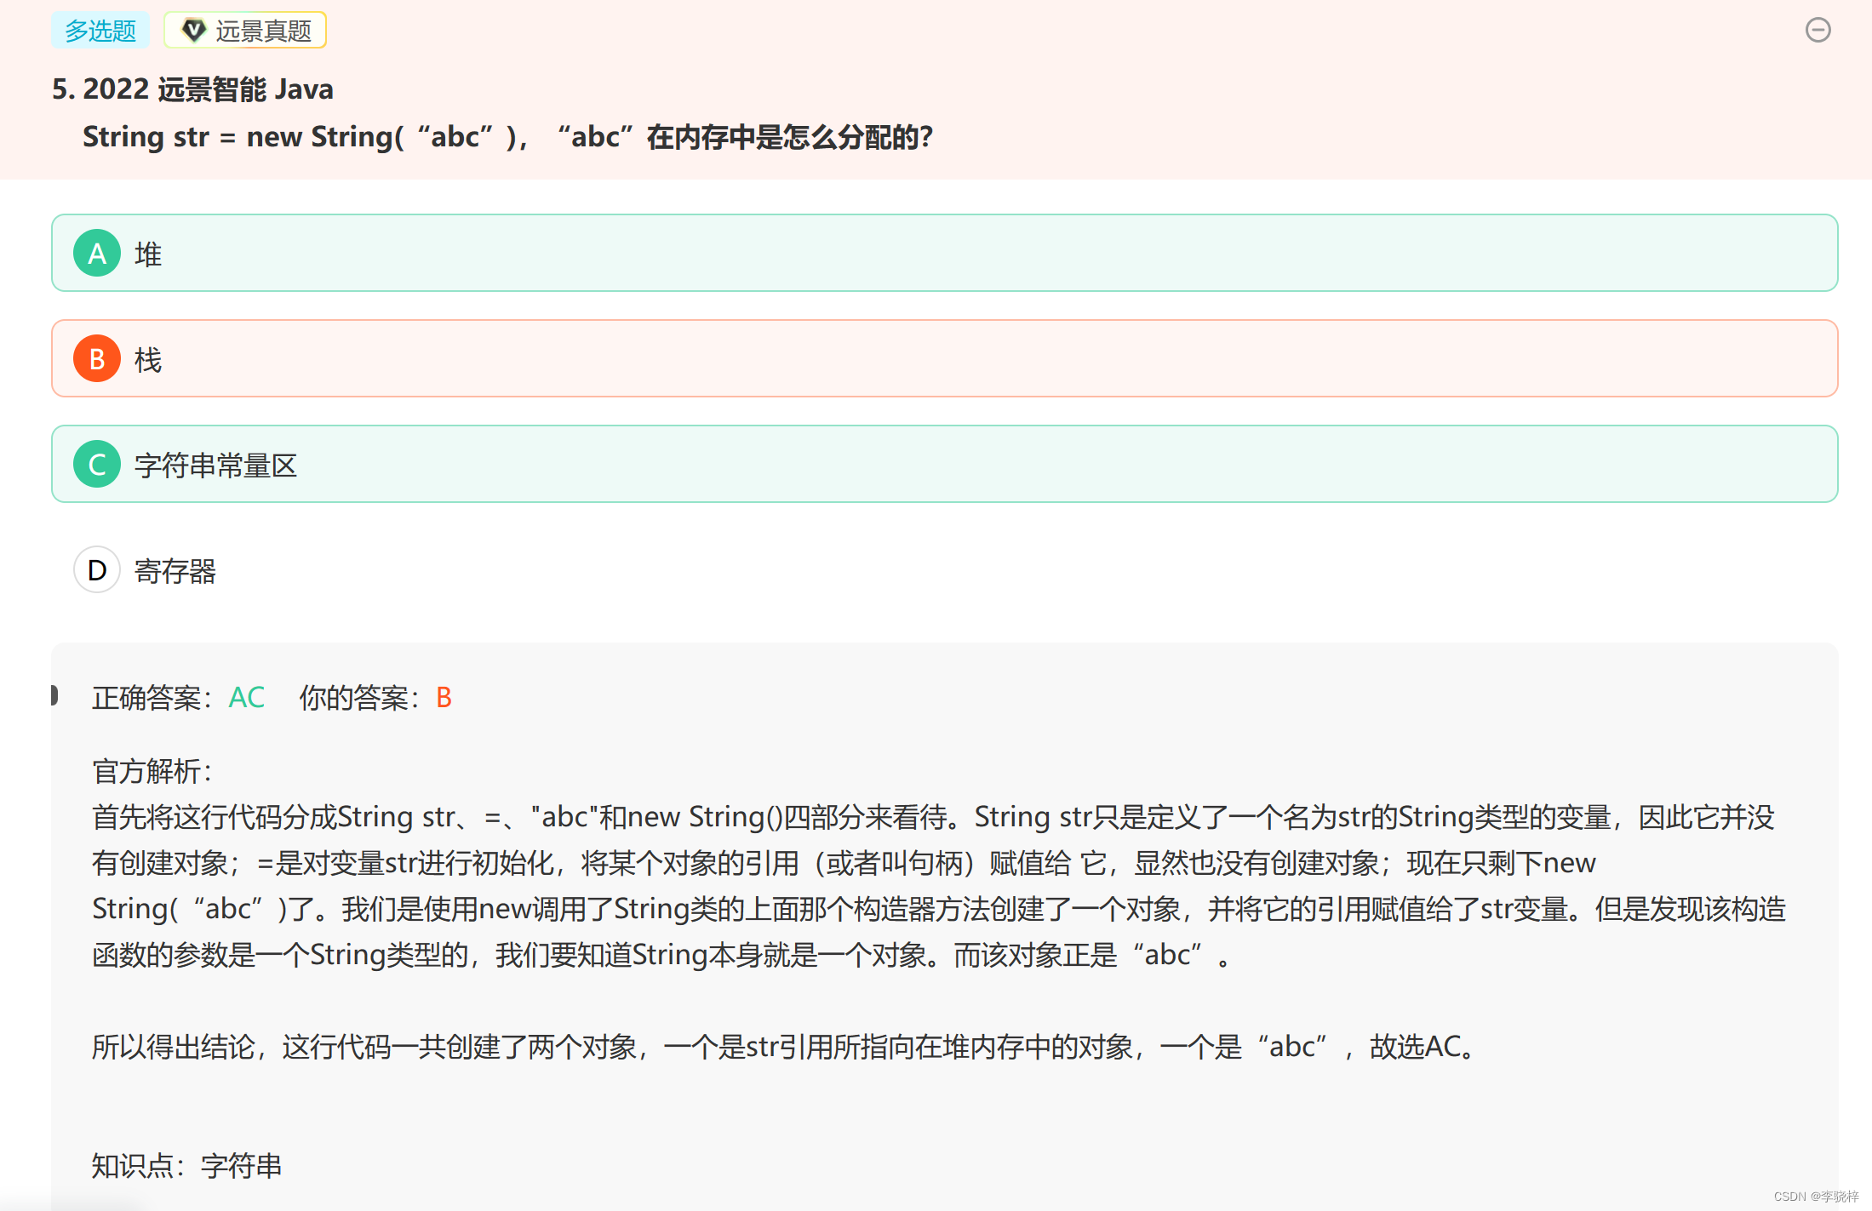Image resolution: width=1872 pixels, height=1211 pixels.
Task: Click correct answer AC text
Action: coord(247,698)
